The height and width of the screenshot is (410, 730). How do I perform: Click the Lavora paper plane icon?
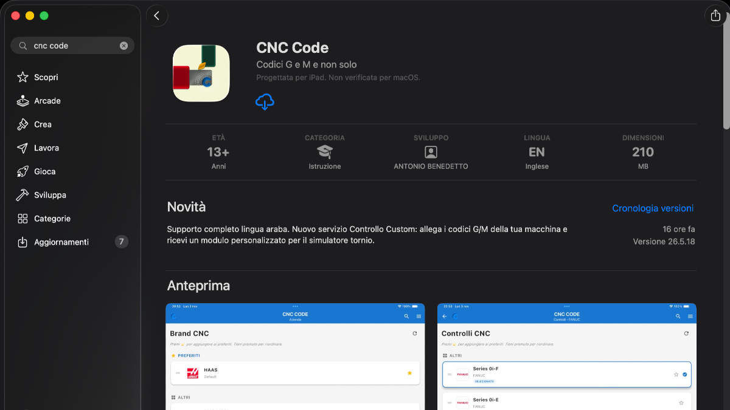(x=23, y=148)
